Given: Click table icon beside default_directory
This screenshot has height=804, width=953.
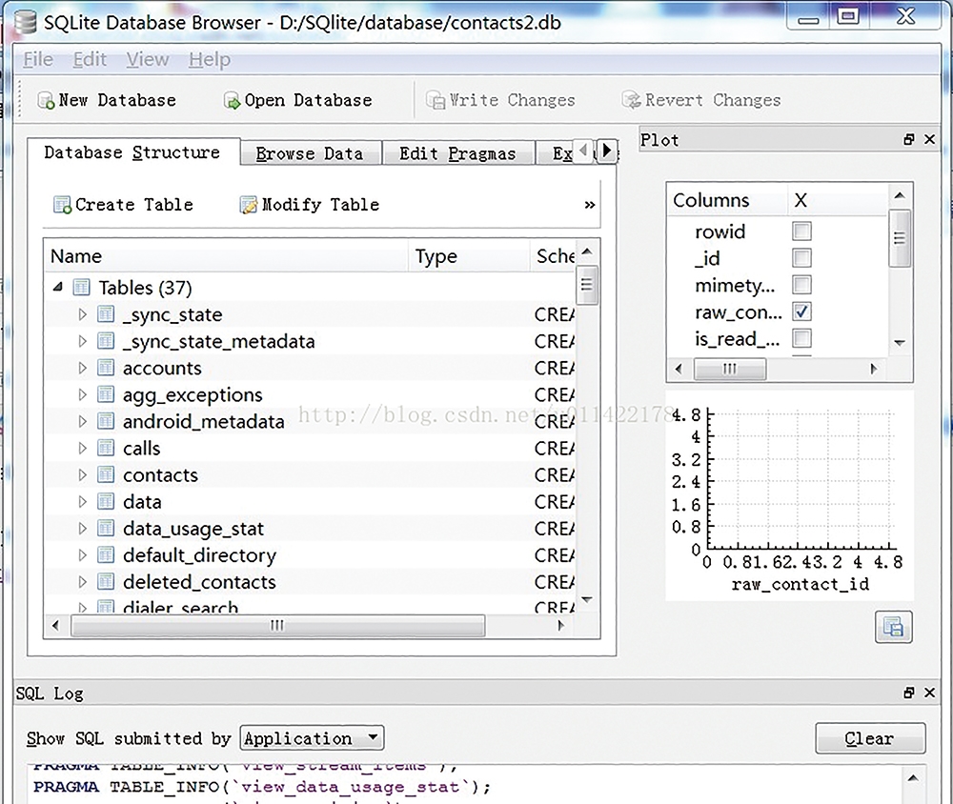Looking at the screenshot, I should tap(106, 554).
